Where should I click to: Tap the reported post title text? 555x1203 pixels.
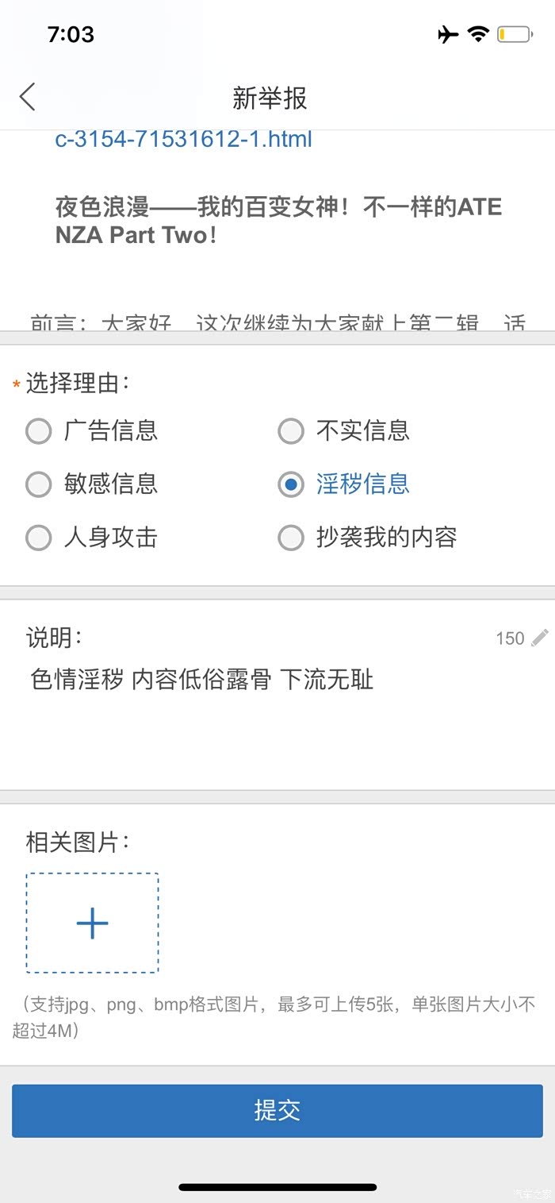277,221
